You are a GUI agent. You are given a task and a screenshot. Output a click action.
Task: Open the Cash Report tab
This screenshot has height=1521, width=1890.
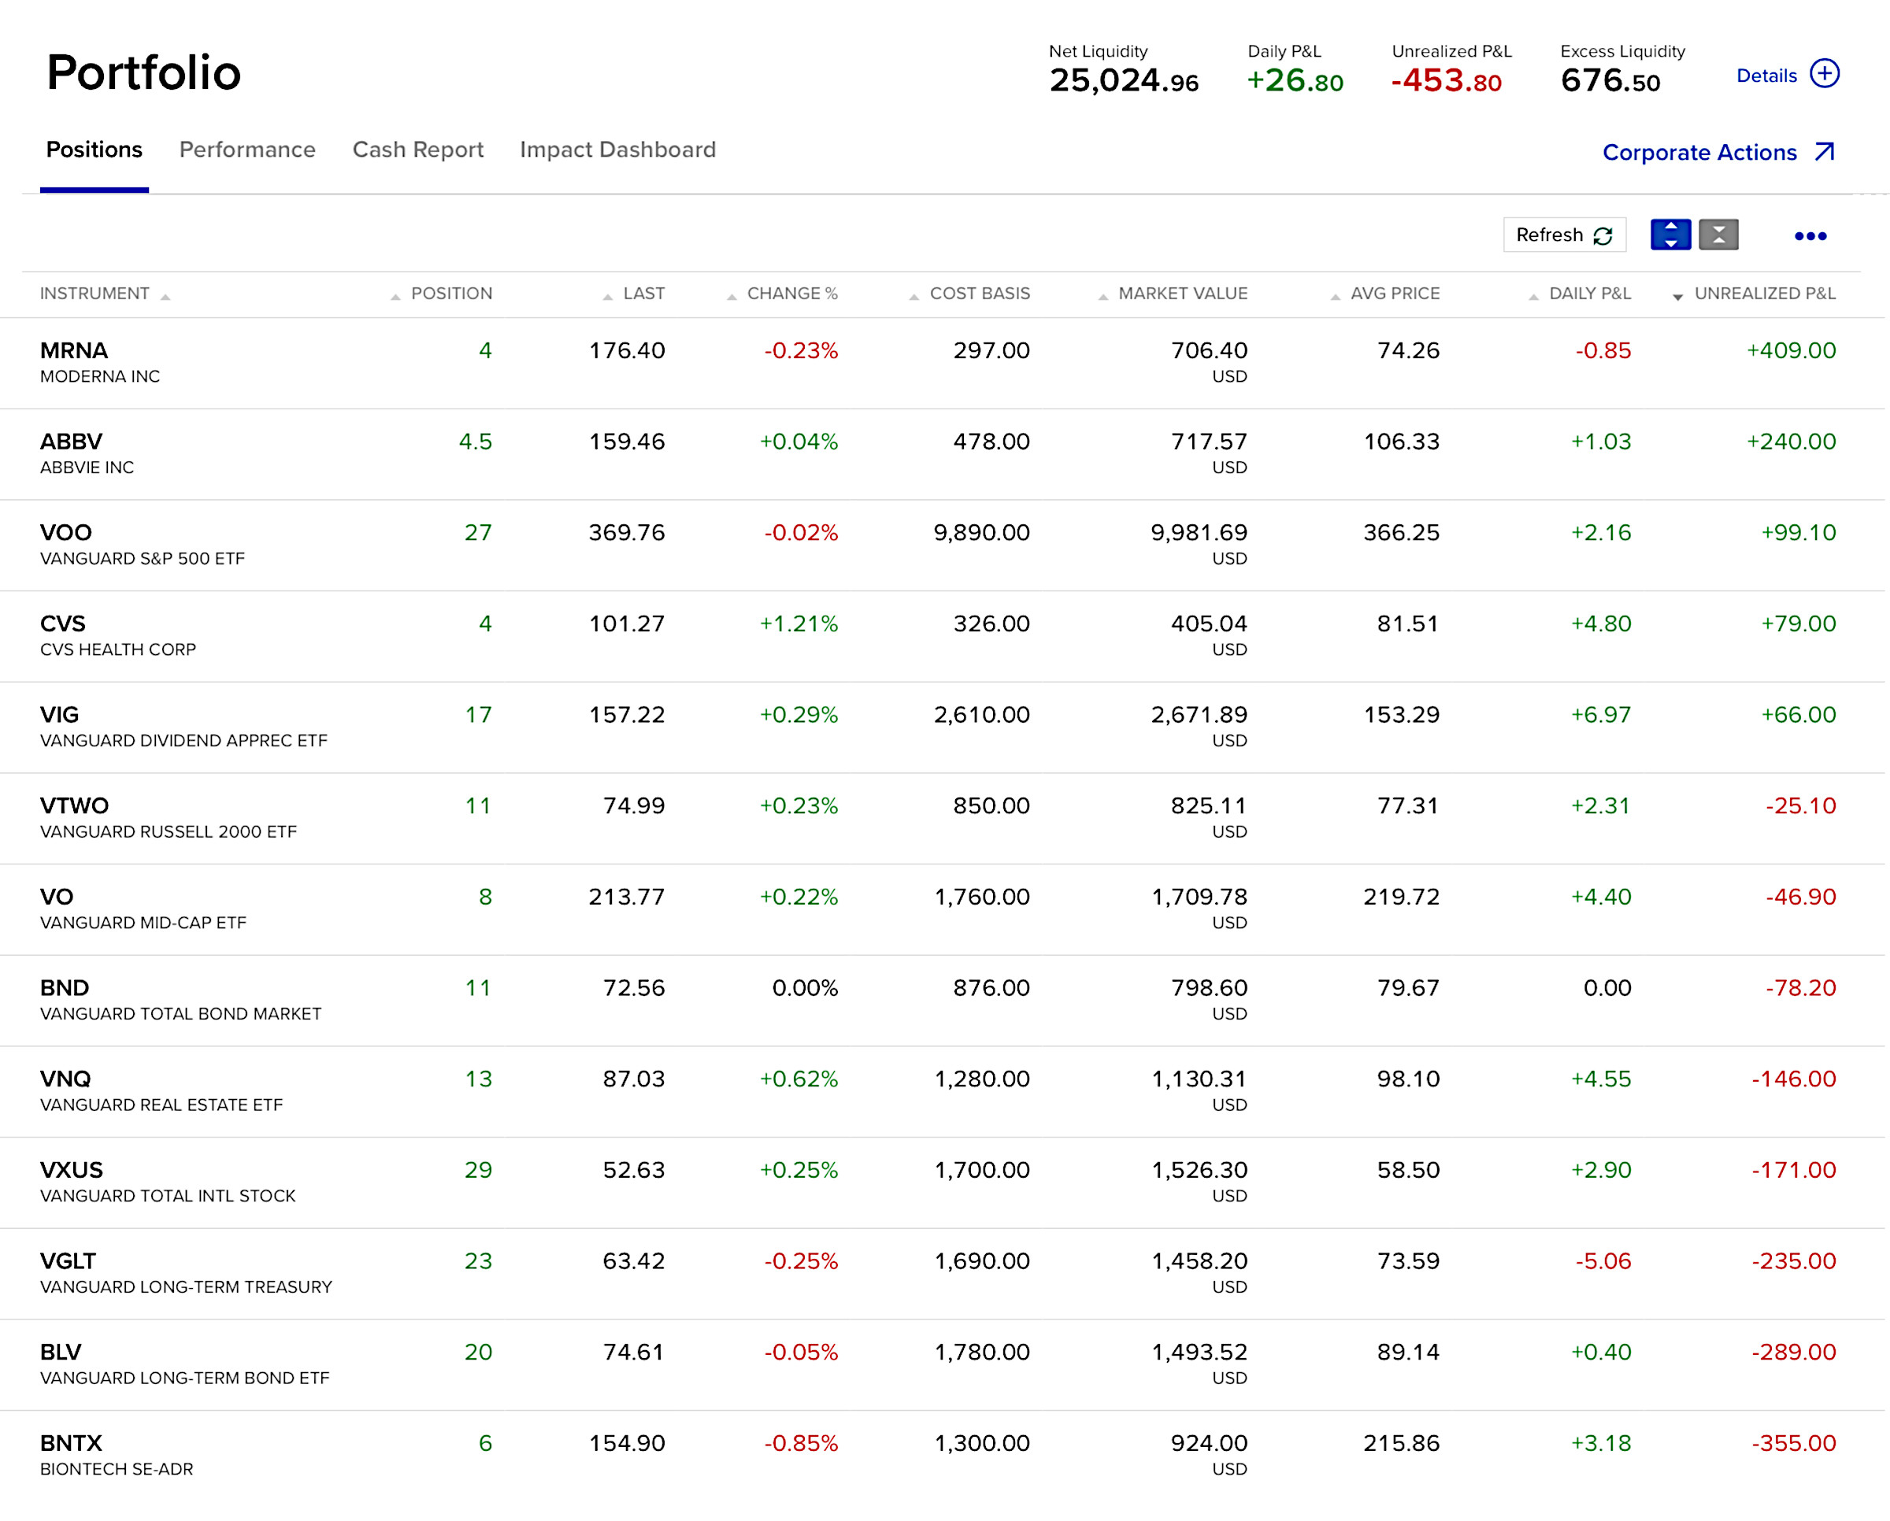(418, 150)
